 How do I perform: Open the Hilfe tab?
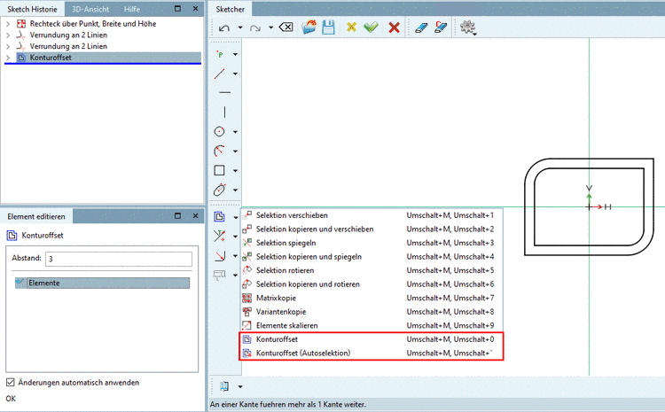tap(132, 9)
